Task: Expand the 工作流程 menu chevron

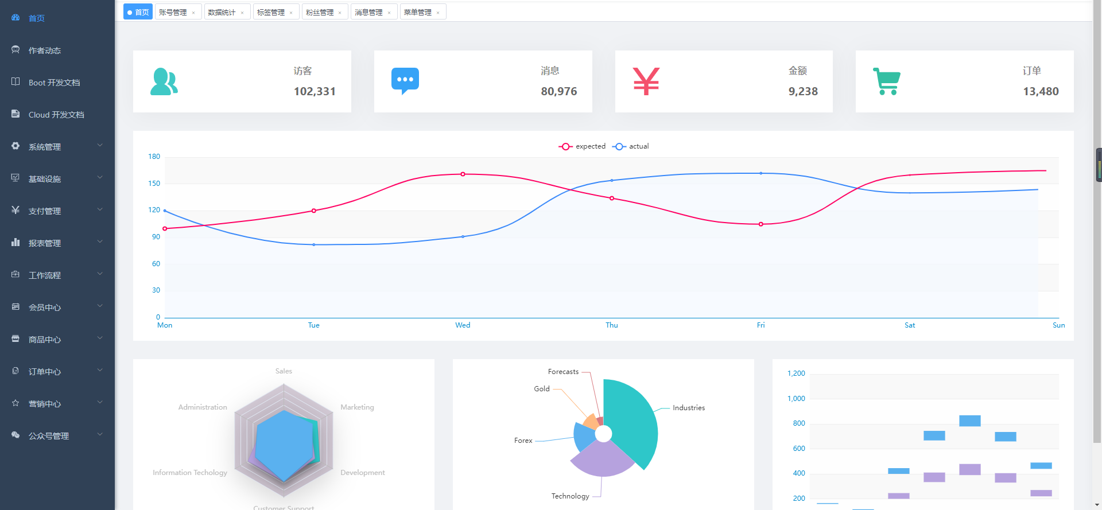Action: pyautogui.click(x=100, y=274)
